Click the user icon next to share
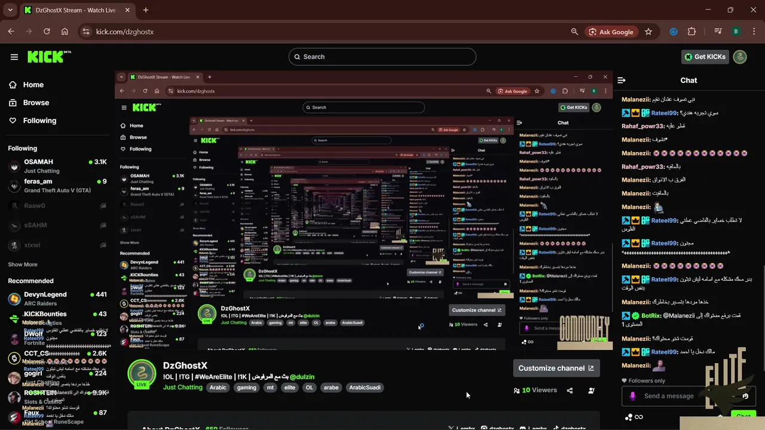 pyautogui.click(x=591, y=391)
